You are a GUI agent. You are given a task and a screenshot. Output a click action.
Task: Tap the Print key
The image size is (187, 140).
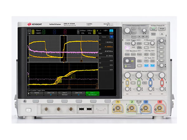(152, 54)
